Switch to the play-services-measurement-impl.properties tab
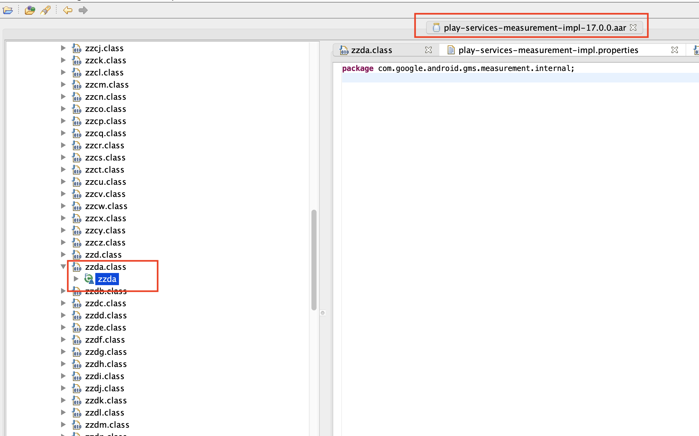 click(x=548, y=50)
